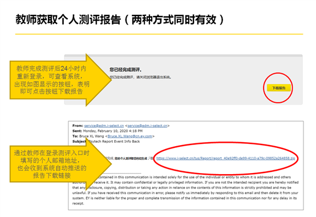Click the recipient name Bruce XL Wang
The height and width of the screenshot is (217, 316).
click(91, 136)
